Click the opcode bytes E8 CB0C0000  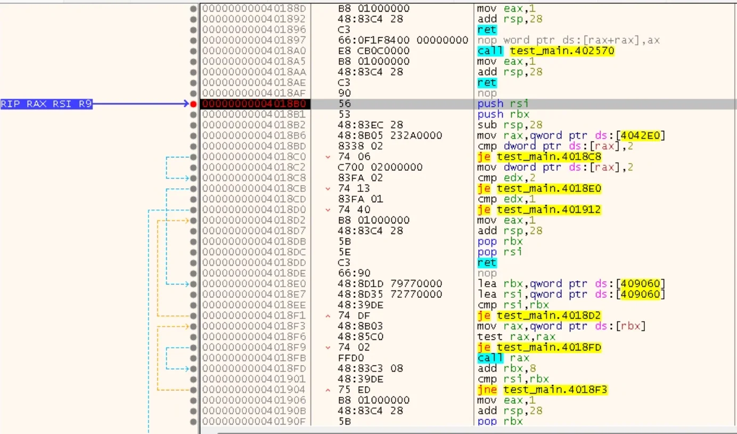pos(374,51)
